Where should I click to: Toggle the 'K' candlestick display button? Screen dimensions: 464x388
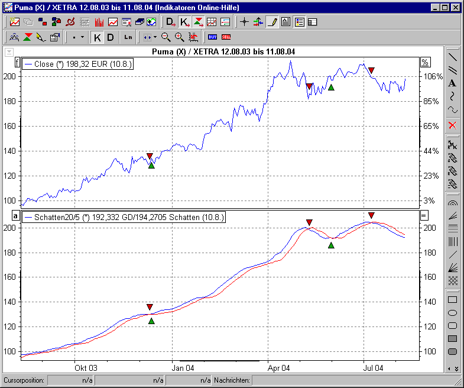(98, 37)
